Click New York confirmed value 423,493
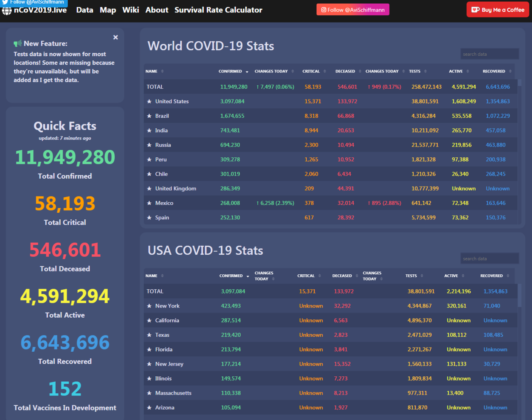The width and height of the screenshot is (532, 420). 231,306
